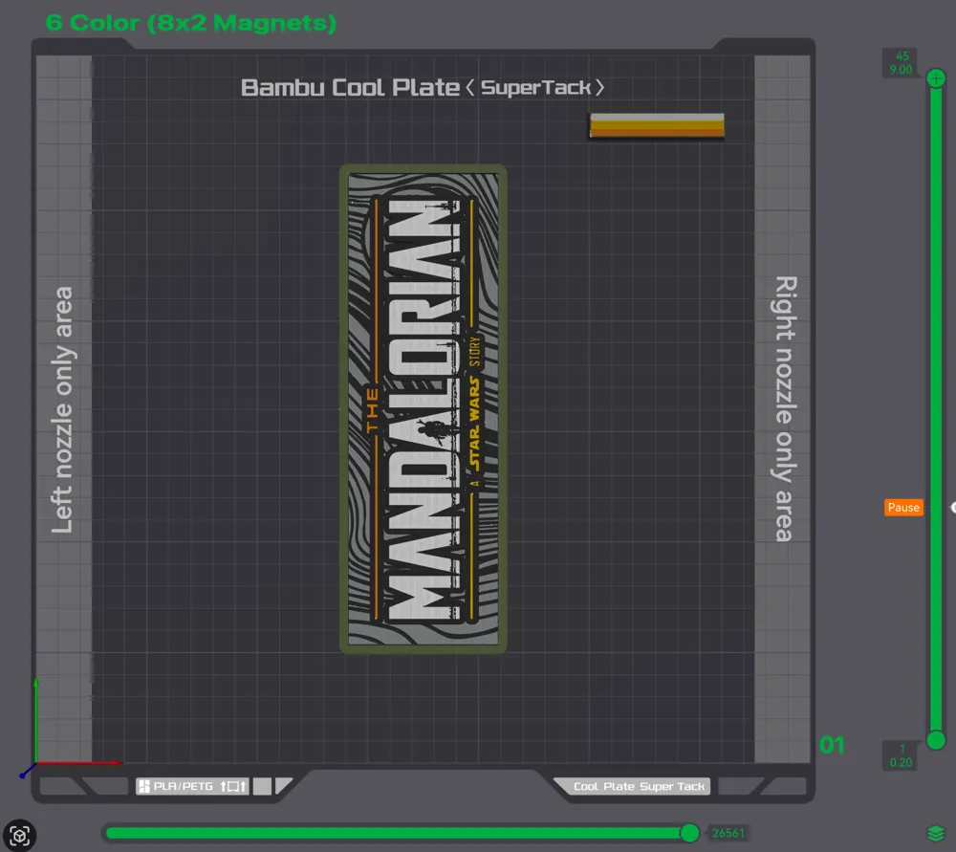Click the top layer value '45 9.00'
The height and width of the screenshot is (852, 956).
pyautogui.click(x=902, y=63)
